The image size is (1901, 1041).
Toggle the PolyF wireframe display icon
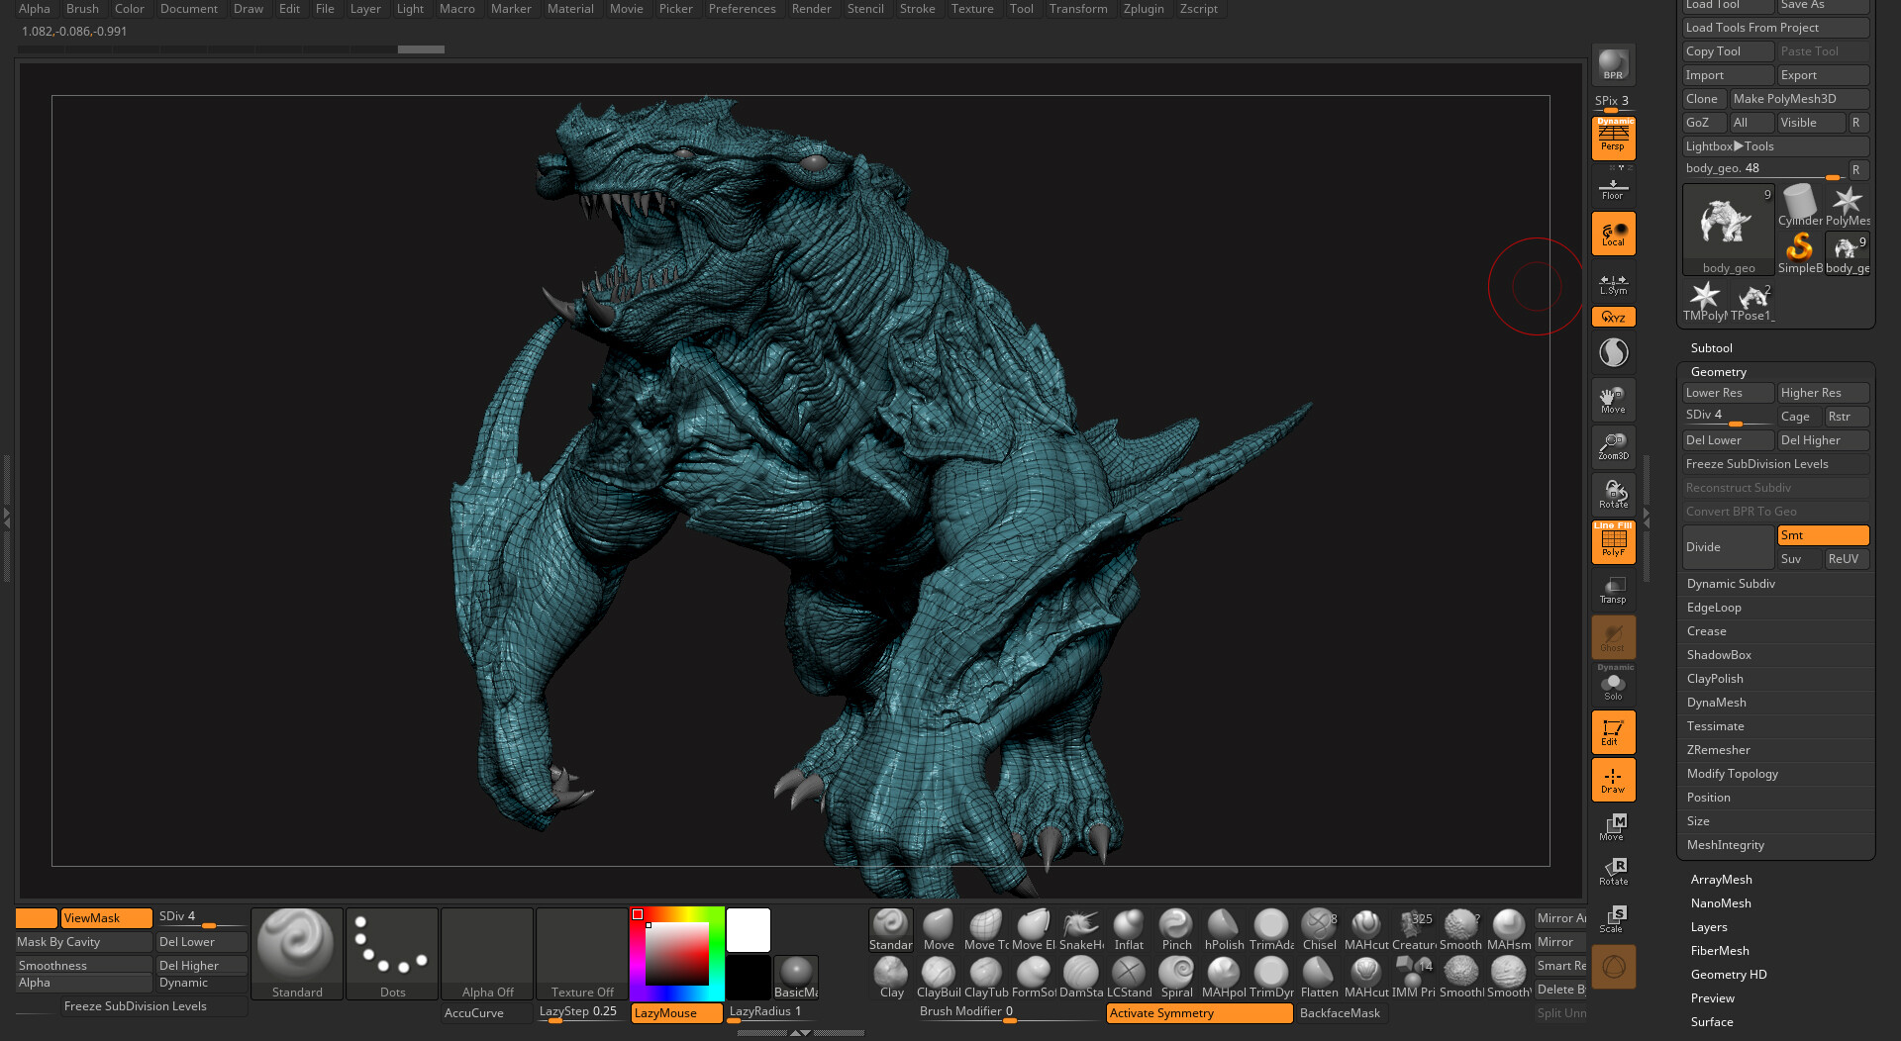[x=1613, y=541]
